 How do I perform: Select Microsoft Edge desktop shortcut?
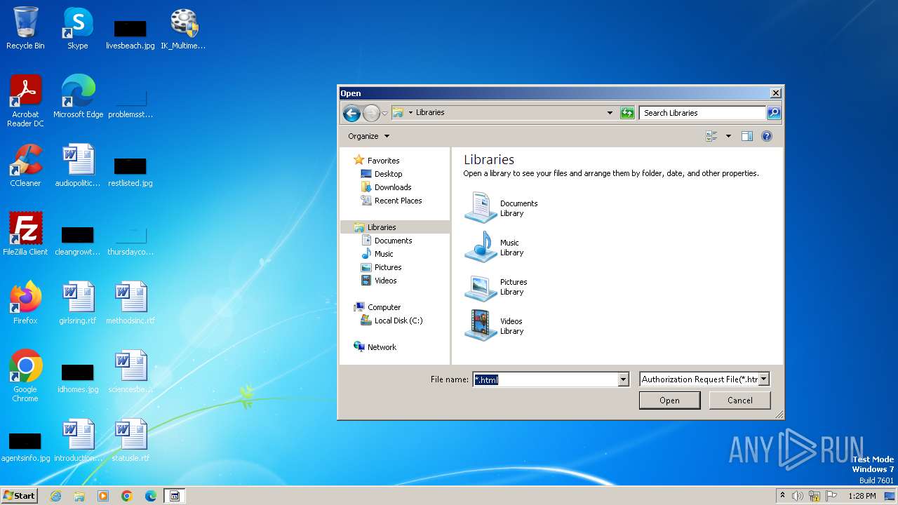(78, 97)
